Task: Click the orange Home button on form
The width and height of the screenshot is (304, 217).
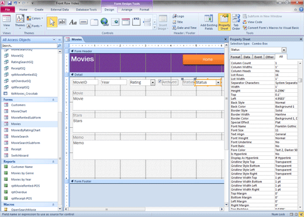Action: point(203,60)
